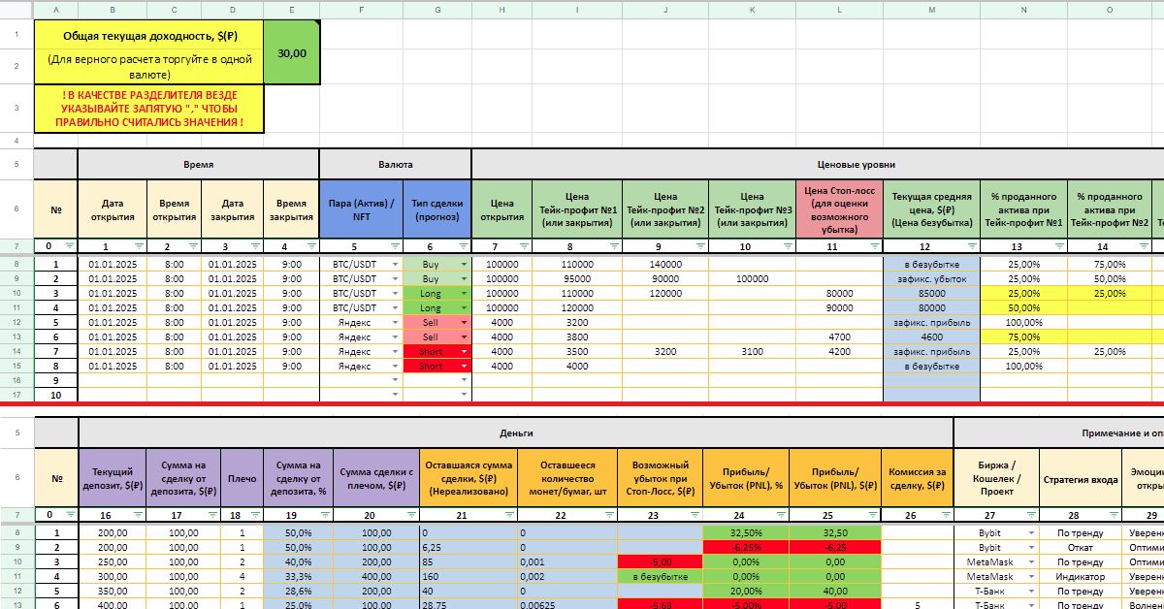The height and width of the screenshot is (609, 1164).
Task: Select row 3 header number
Action: [x=16, y=109]
